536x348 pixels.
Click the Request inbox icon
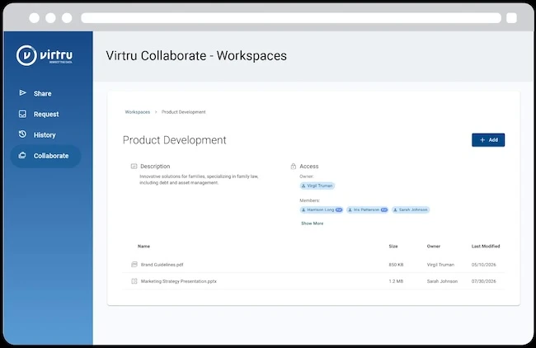22,114
